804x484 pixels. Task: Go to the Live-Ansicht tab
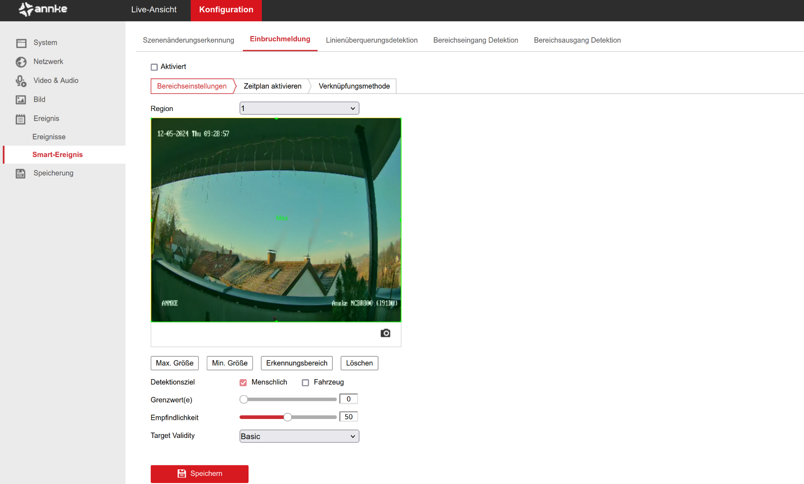[154, 10]
